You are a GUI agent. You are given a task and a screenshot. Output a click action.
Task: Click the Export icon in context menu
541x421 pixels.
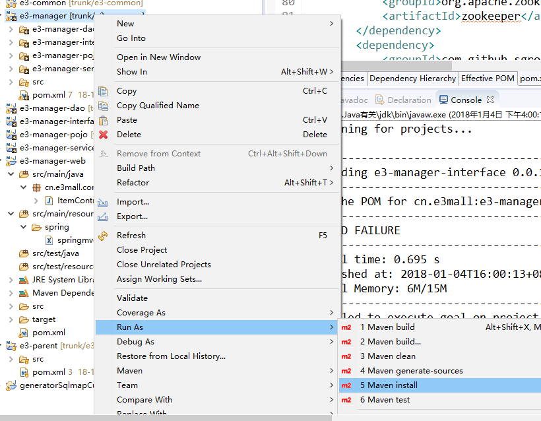point(103,216)
